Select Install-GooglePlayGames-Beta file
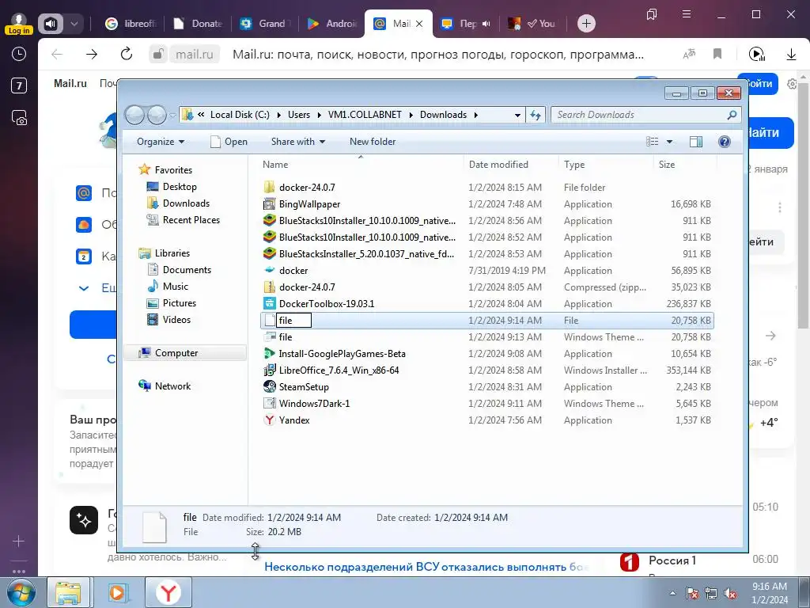The width and height of the screenshot is (810, 608). pos(486,354)
